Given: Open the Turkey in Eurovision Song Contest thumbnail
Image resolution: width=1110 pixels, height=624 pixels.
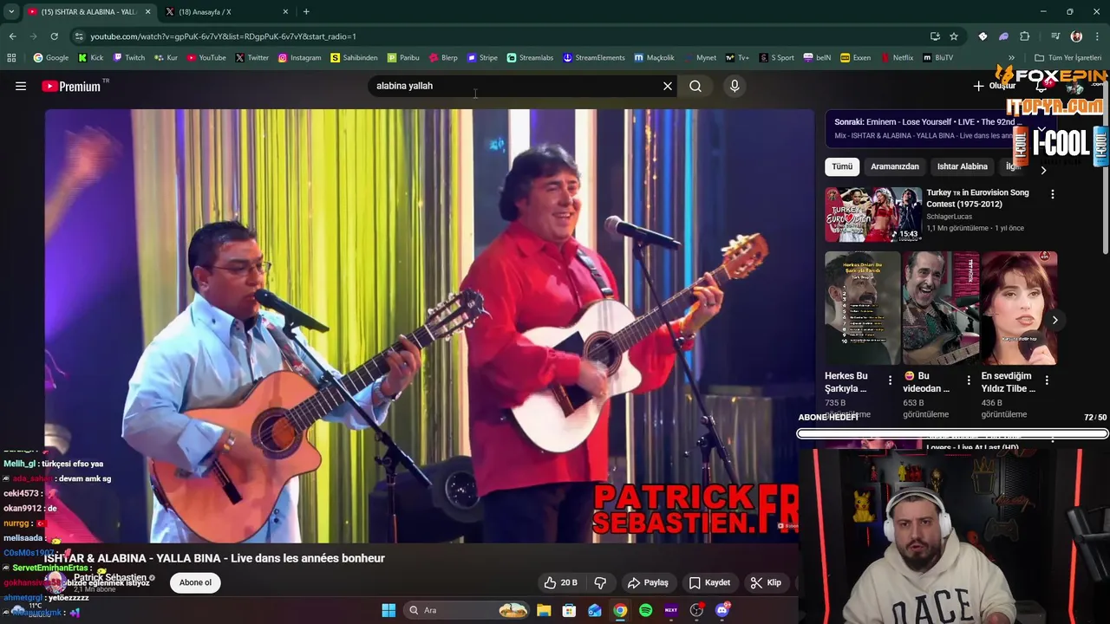Looking at the screenshot, I should pyautogui.click(x=873, y=214).
